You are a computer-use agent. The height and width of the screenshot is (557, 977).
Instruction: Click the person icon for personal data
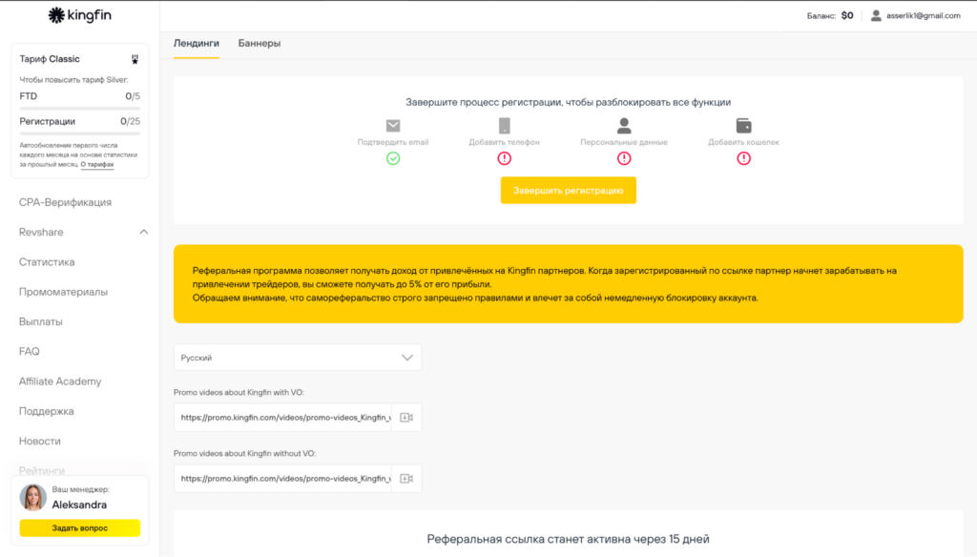(x=624, y=125)
